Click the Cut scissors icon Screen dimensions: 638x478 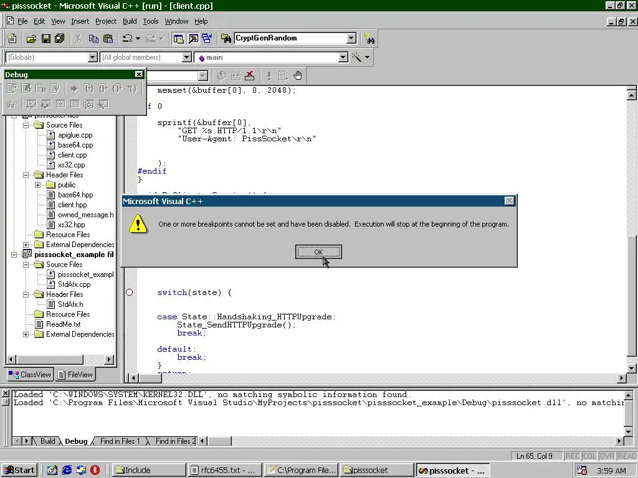(79, 39)
